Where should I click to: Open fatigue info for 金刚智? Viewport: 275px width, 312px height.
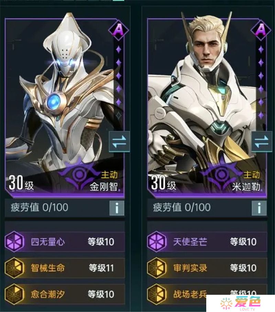click(117, 208)
